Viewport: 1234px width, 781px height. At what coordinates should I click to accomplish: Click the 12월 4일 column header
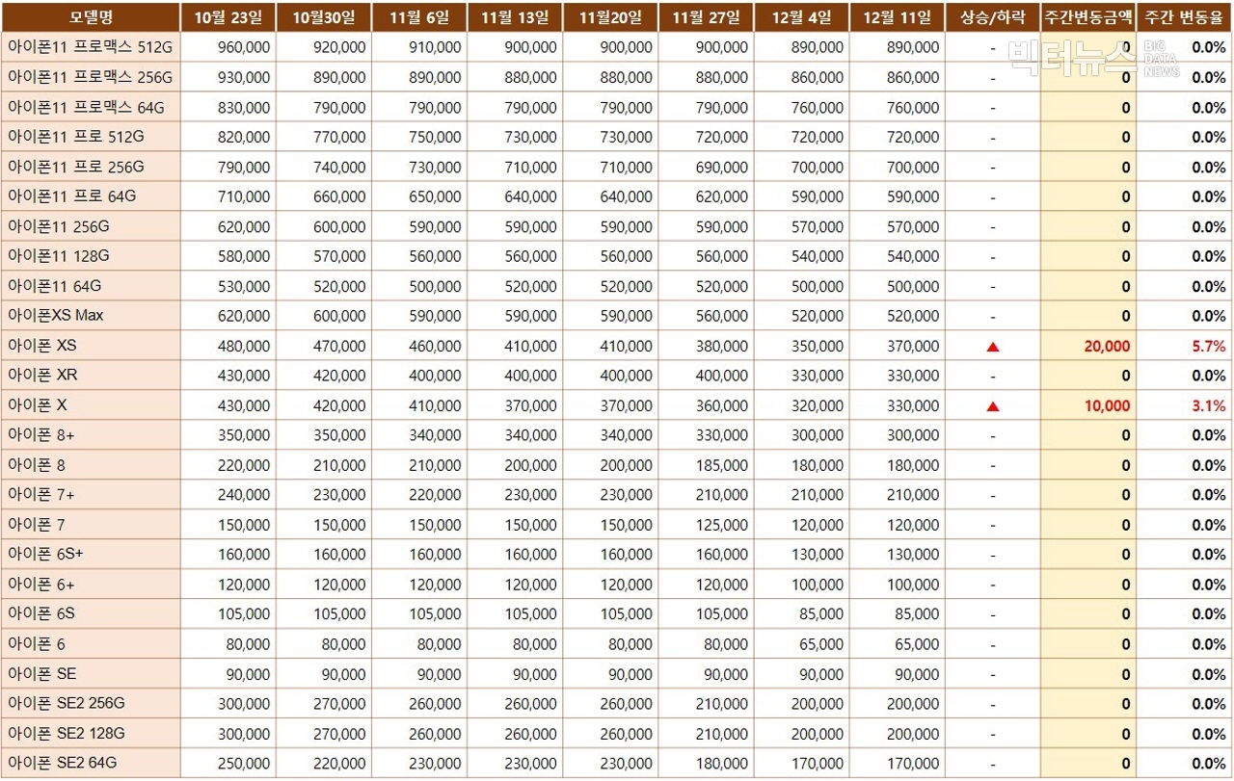(x=801, y=17)
